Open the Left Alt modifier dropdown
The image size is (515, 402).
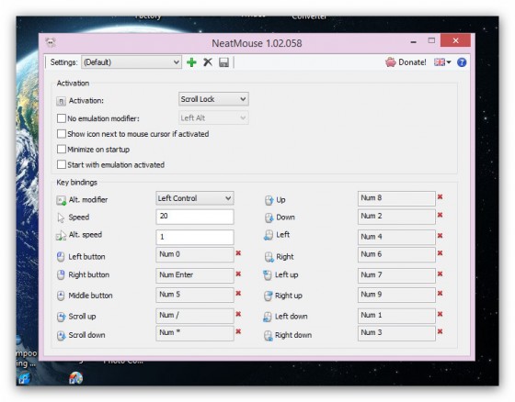[213, 117]
